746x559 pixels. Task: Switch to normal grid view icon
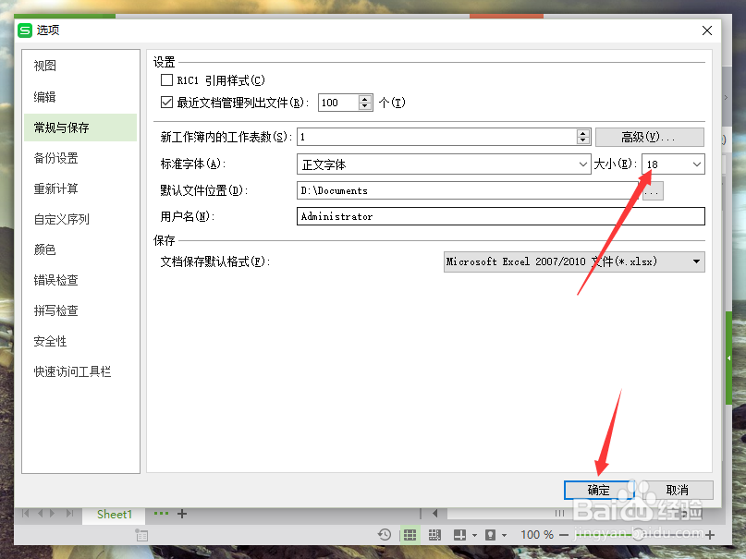click(410, 535)
